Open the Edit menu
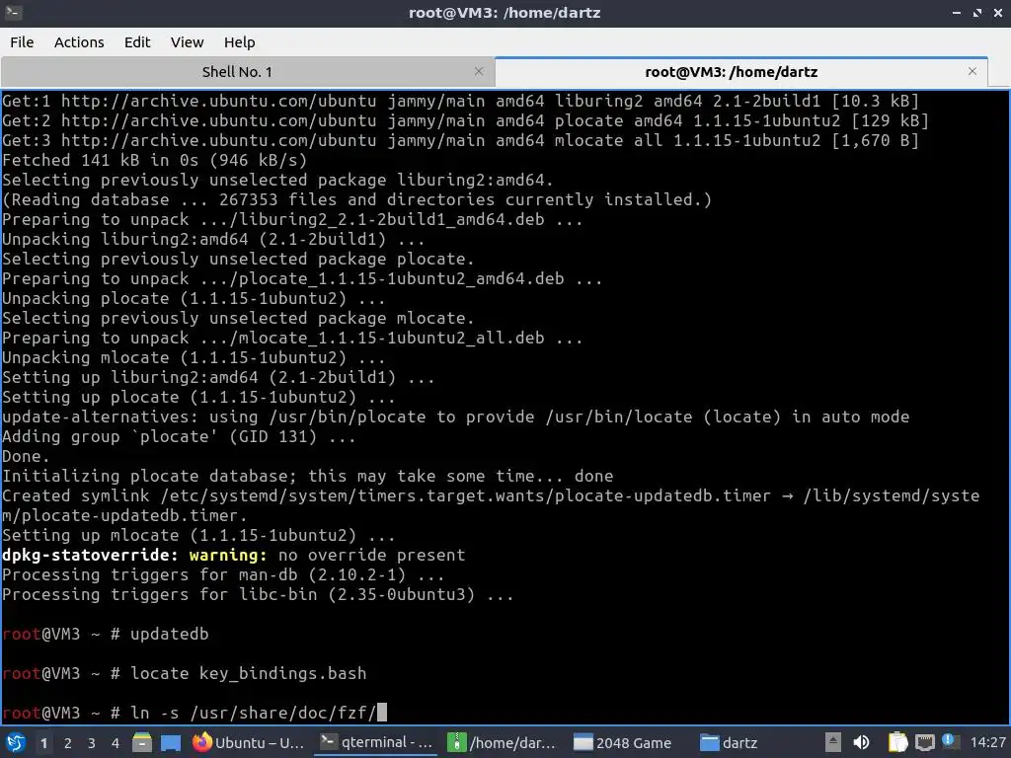This screenshot has width=1011, height=758. tap(136, 41)
